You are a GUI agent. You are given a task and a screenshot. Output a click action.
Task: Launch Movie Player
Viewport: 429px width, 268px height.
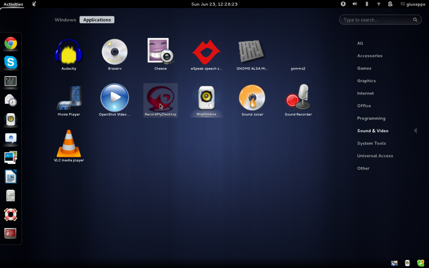pos(69,100)
